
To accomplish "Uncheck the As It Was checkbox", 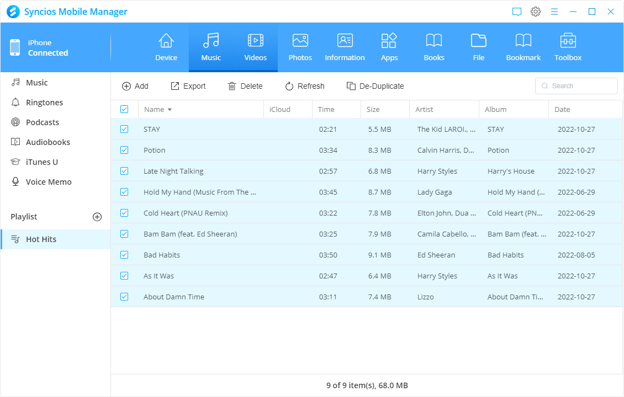I will (124, 276).
